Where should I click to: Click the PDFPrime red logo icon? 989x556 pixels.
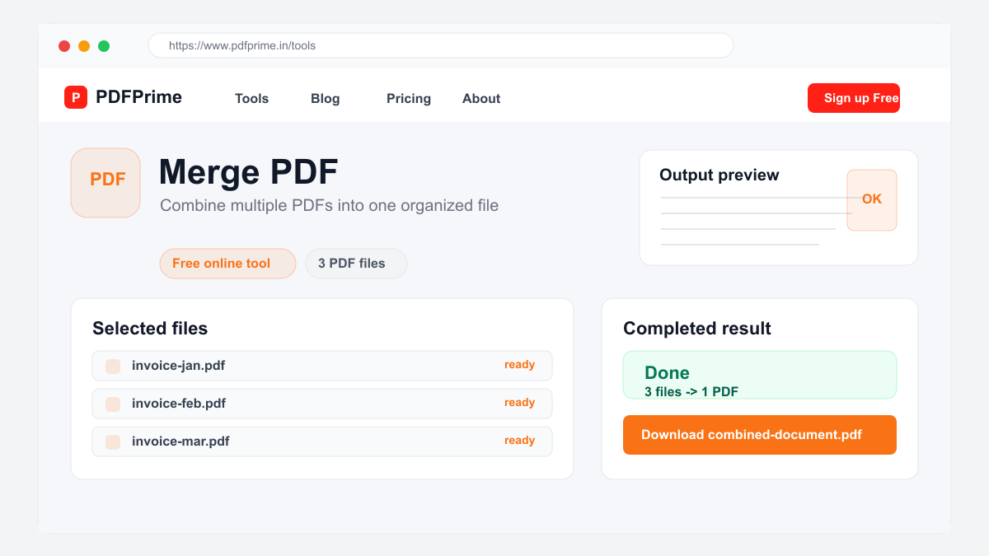coord(76,97)
